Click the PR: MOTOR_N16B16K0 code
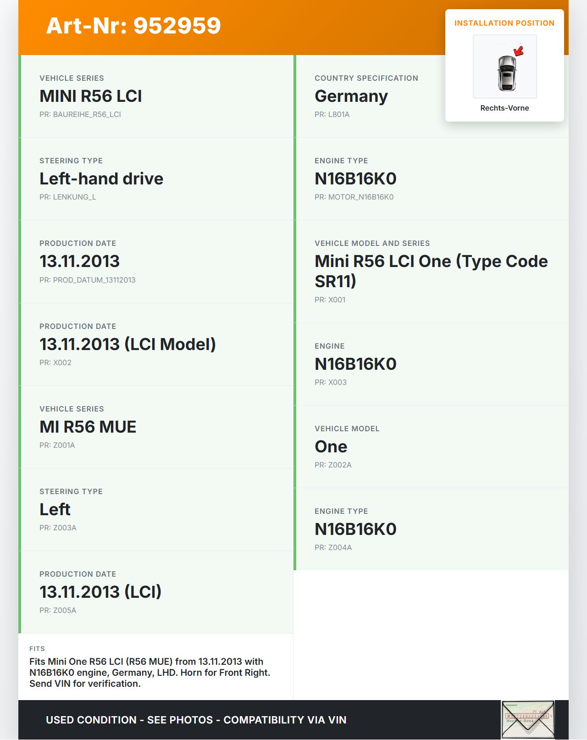The height and width of the screenshot is (740, 587). pos(354,197)
